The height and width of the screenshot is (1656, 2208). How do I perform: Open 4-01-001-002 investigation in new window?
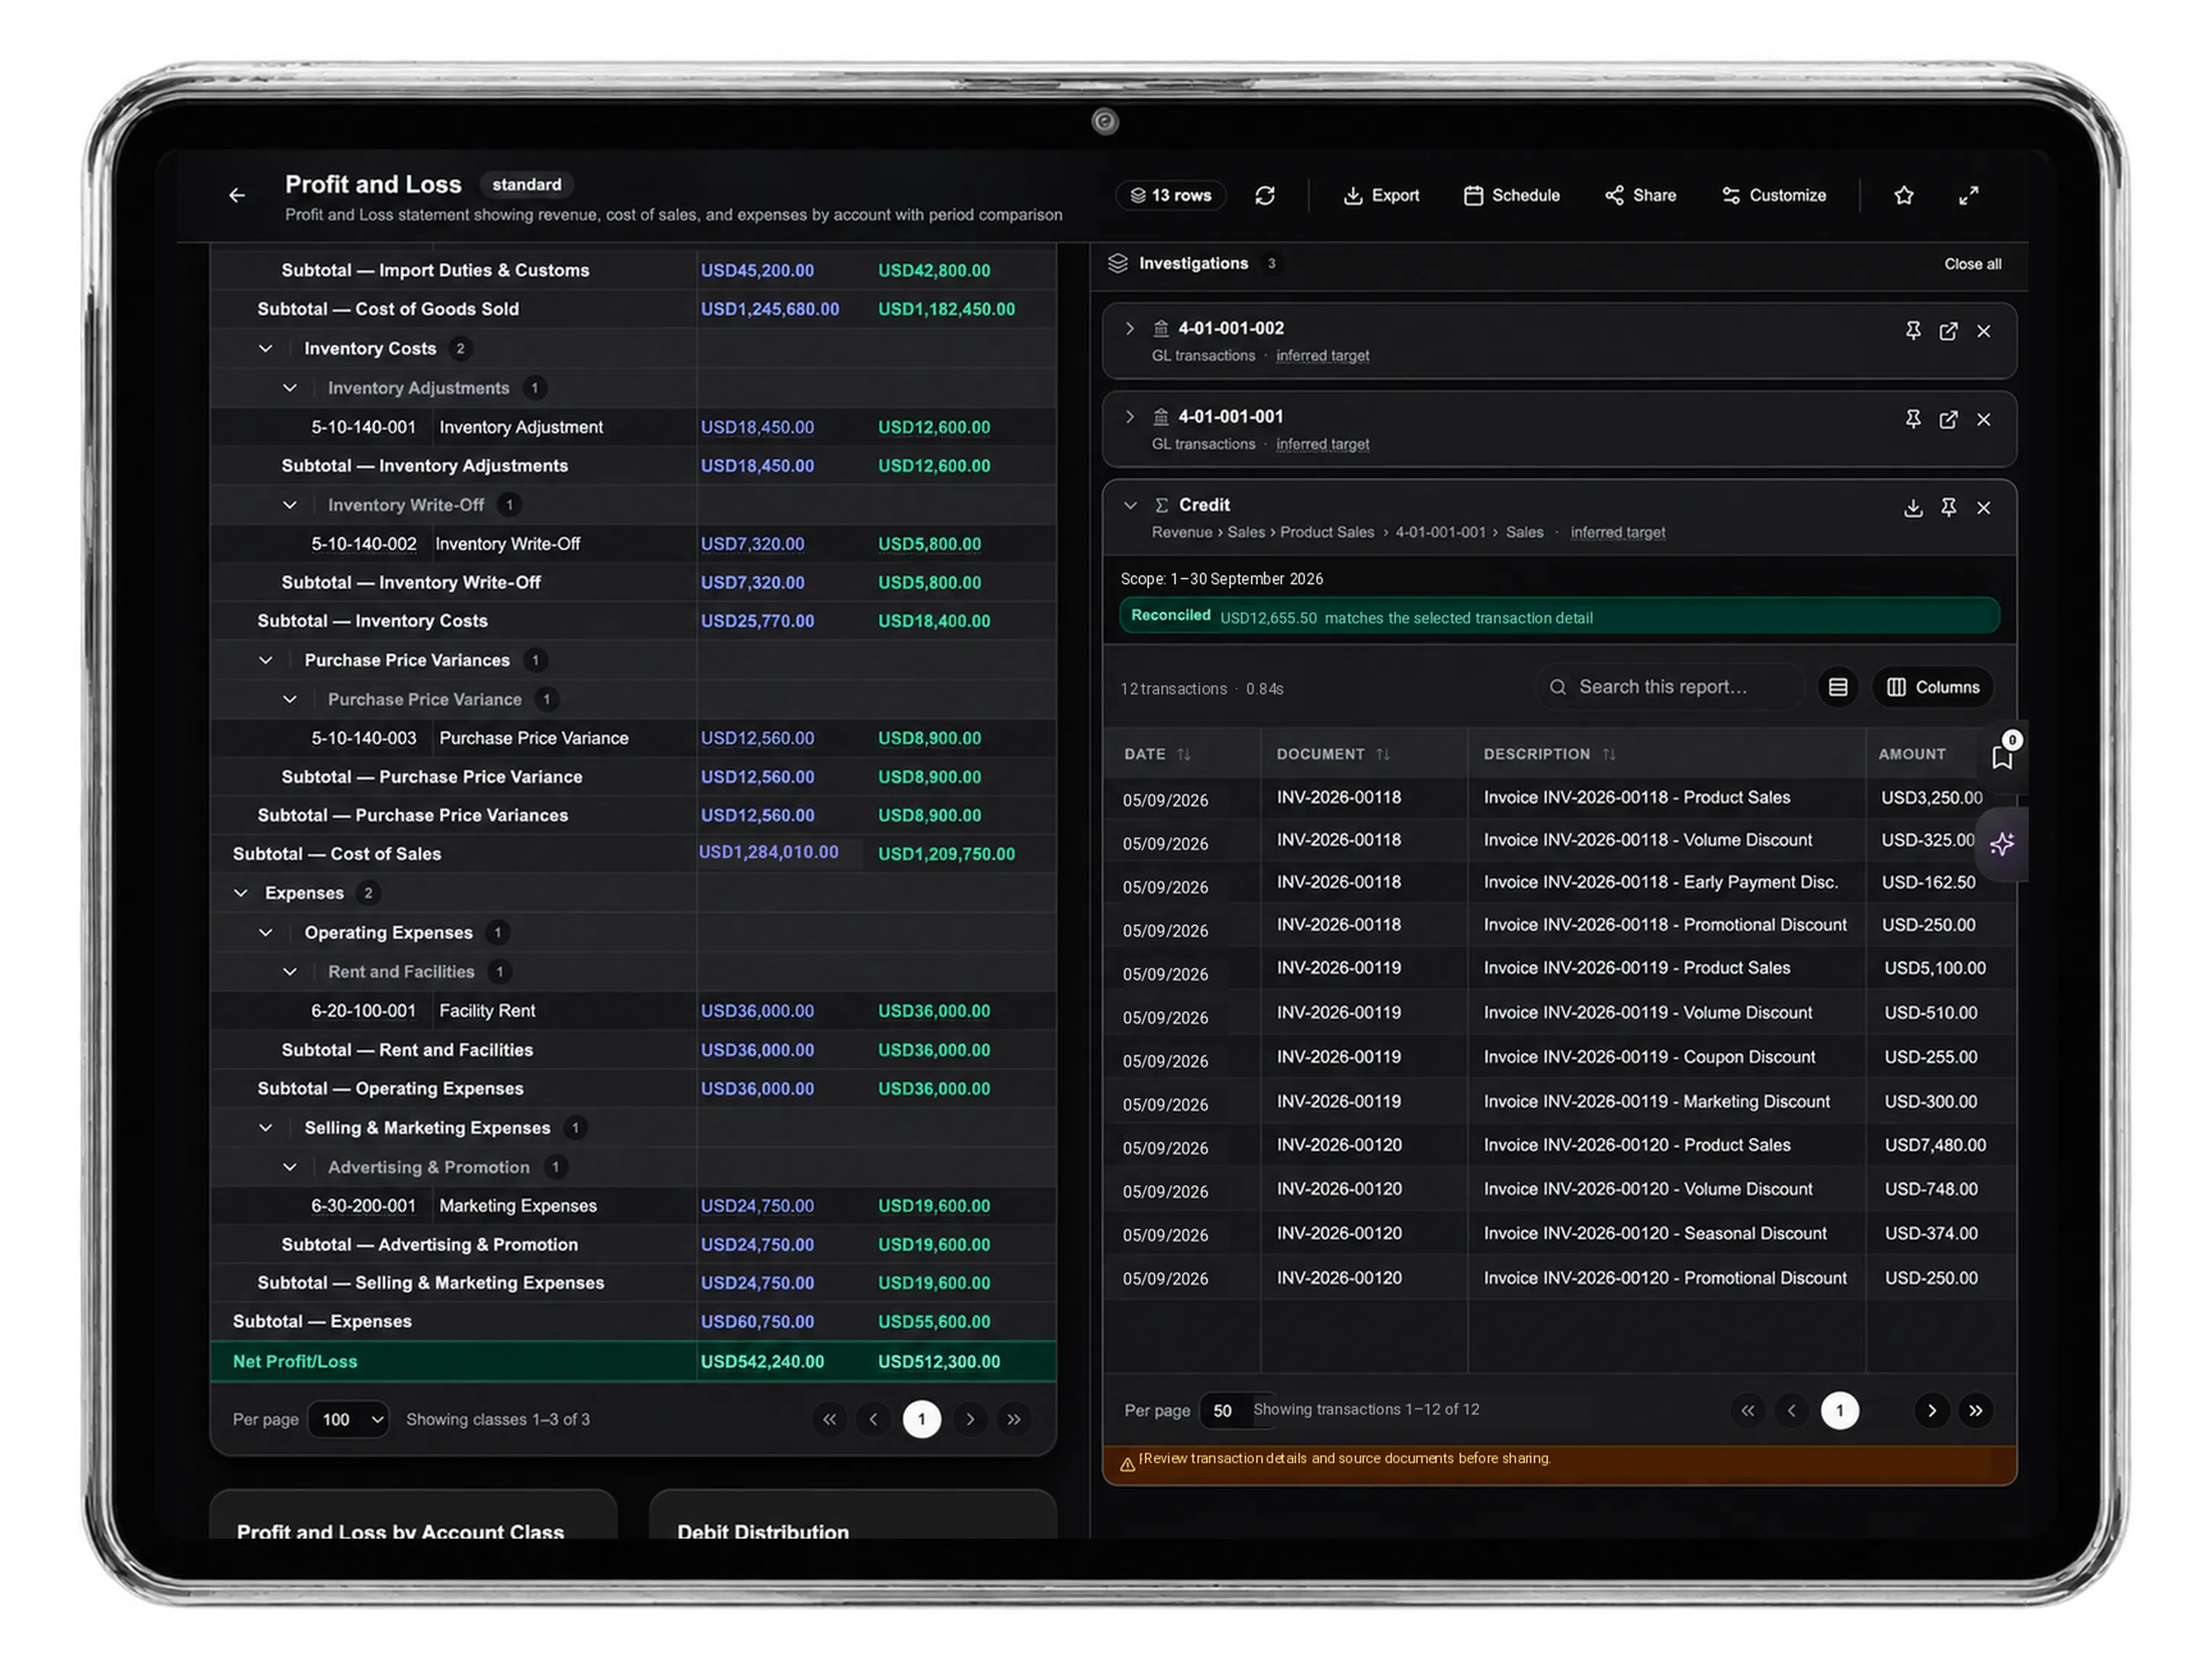point(1947,332)
